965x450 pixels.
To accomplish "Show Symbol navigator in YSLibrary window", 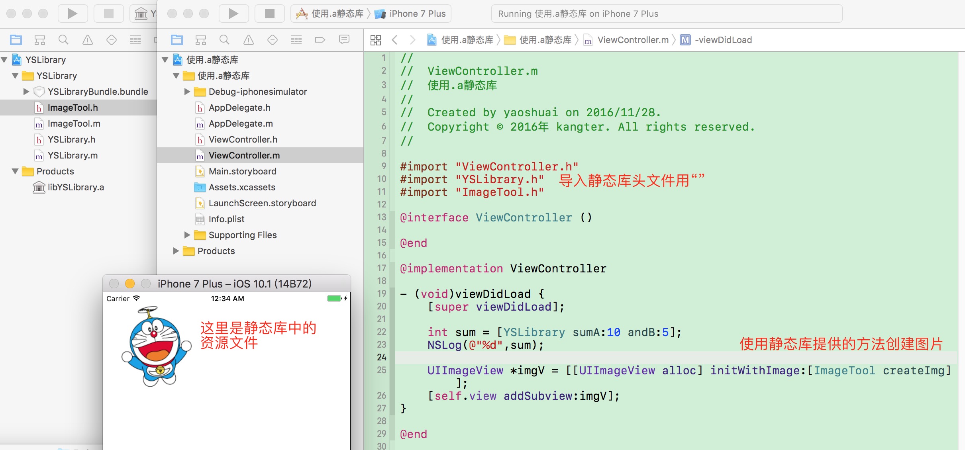I will [40, 39].
